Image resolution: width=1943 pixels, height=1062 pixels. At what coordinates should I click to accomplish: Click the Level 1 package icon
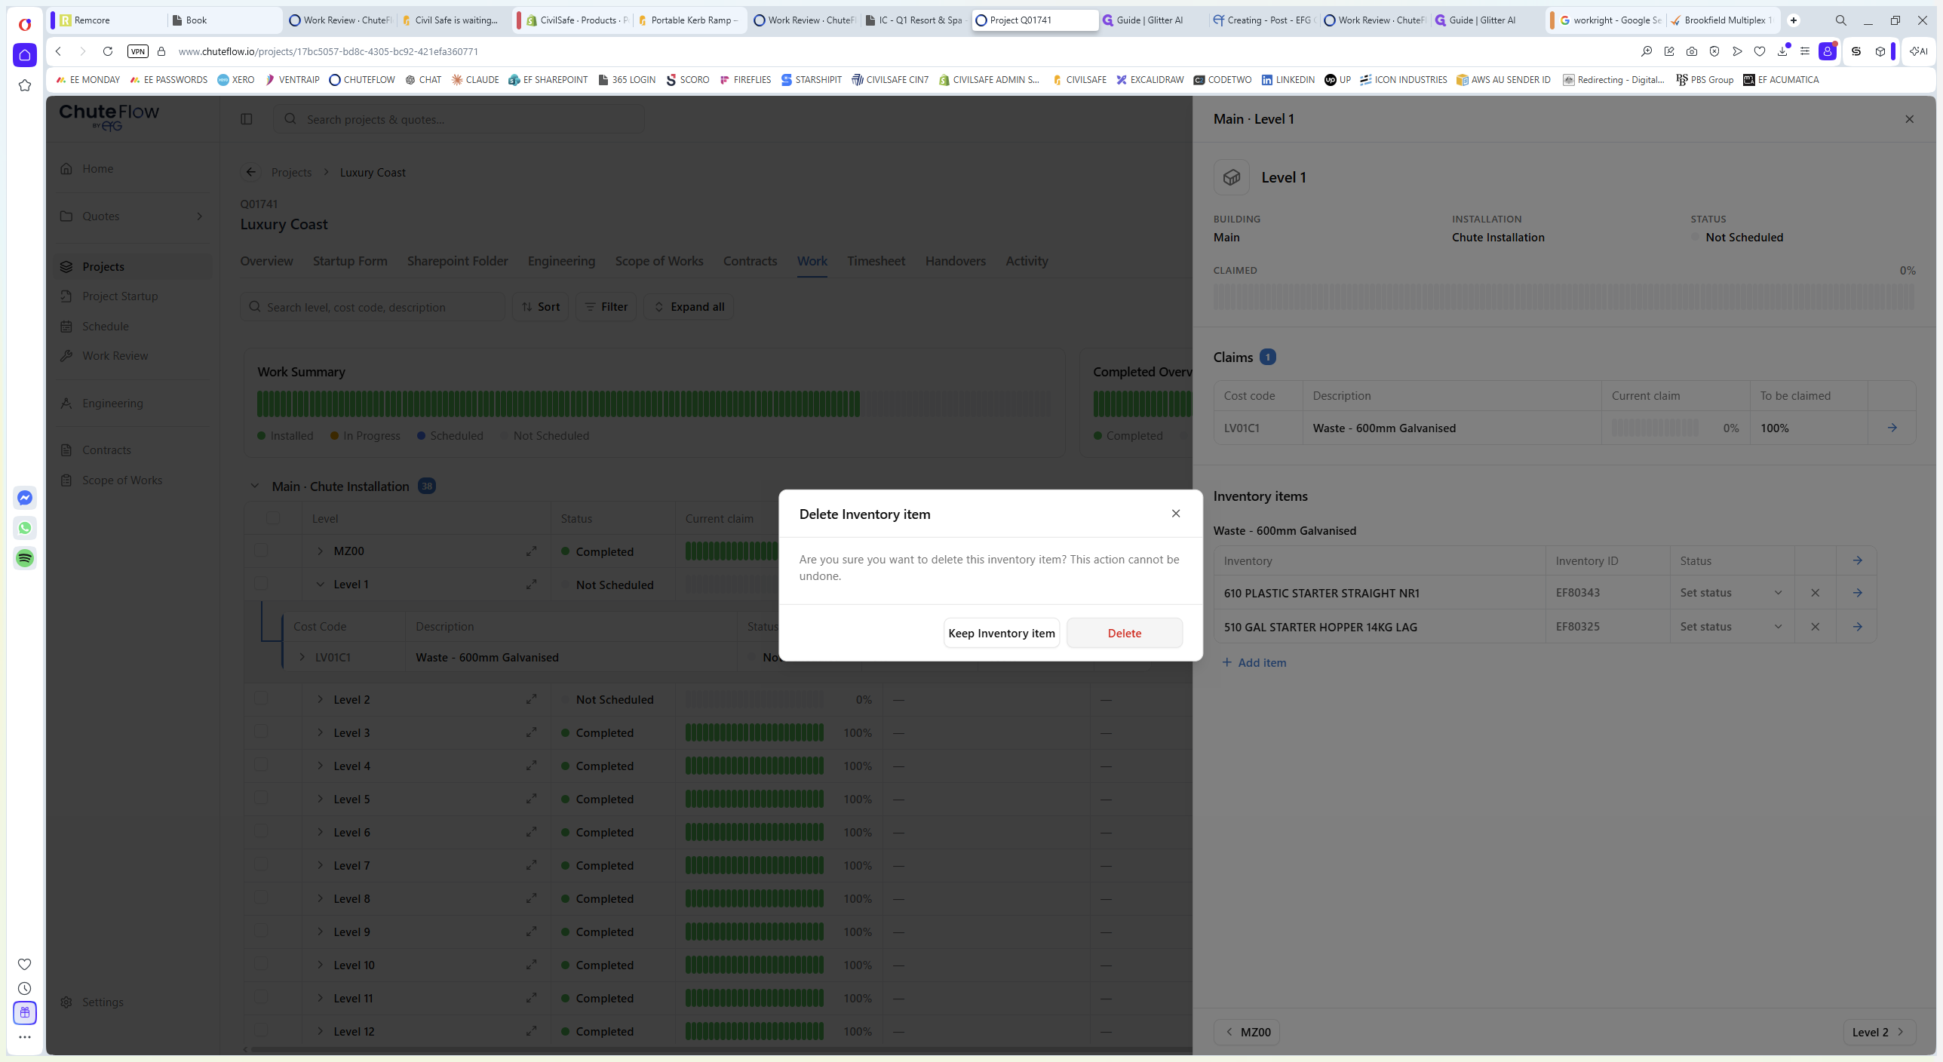[1231, 177]
